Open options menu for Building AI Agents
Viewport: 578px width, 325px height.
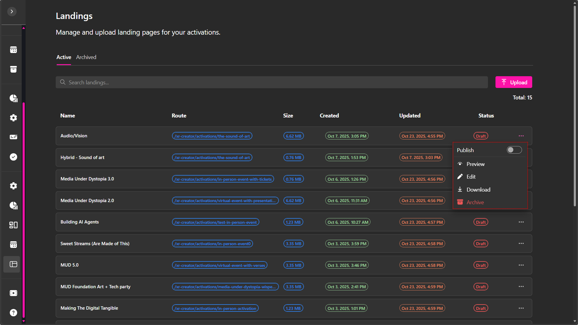point(521,222)
